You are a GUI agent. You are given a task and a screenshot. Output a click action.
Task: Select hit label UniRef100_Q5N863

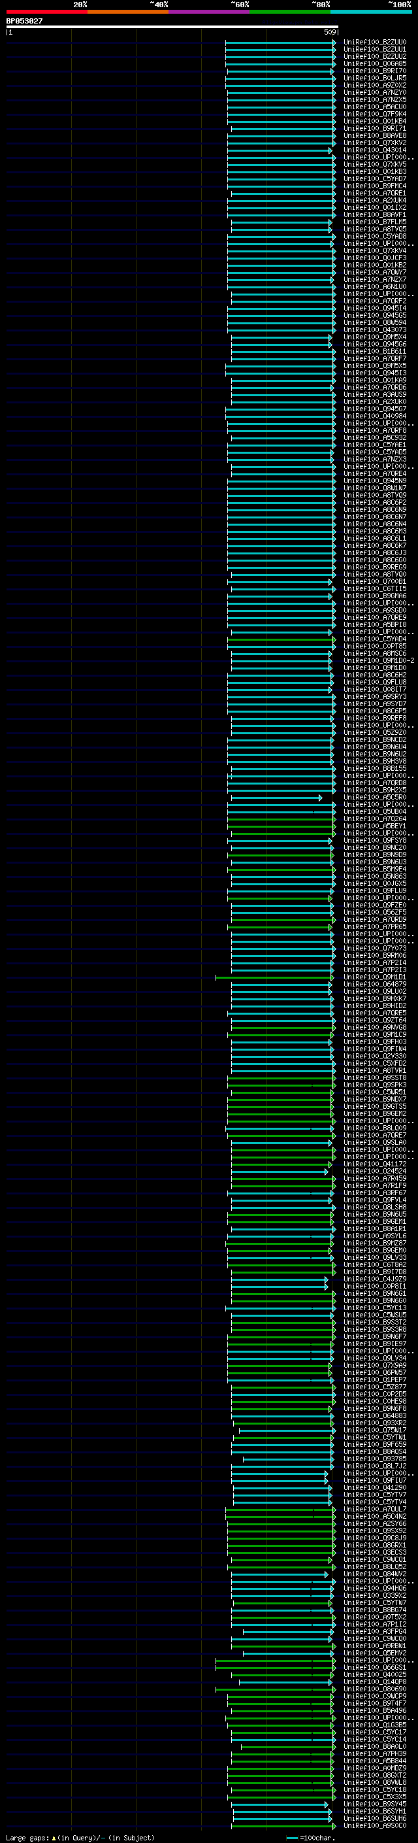tap(375, 877)
